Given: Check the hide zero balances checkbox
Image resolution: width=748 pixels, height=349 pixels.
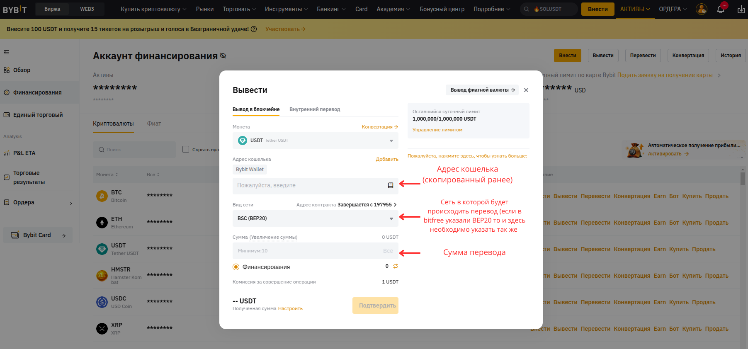Looking at the screenshot, I should pos(186,149).
